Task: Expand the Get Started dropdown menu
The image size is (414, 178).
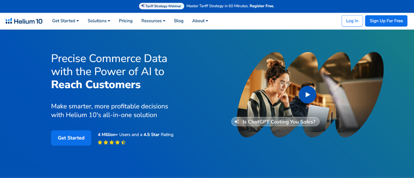Action: pyautogui.click(x=65, y=21)
